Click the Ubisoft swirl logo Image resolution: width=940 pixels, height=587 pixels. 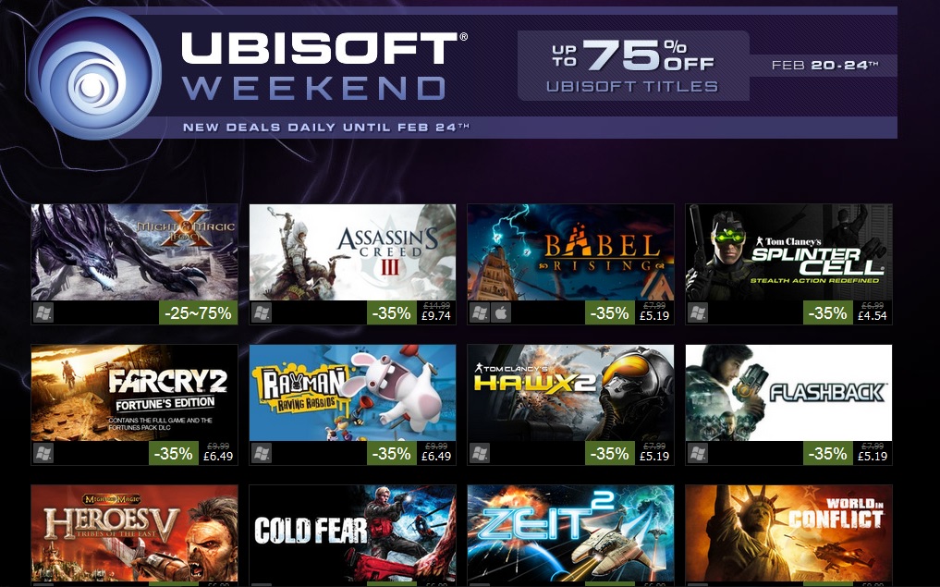[94, 74]
